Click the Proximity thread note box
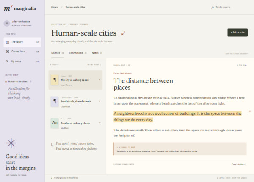Screen dimensions: 254x182 pyautogui.click(x=180, y=149)
